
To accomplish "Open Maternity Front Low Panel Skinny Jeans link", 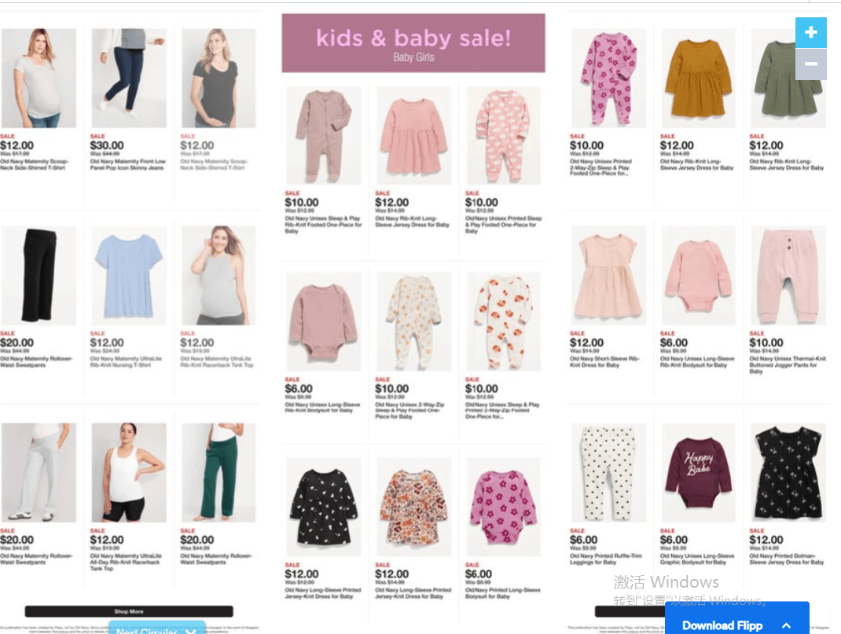I will pos(127,164).
